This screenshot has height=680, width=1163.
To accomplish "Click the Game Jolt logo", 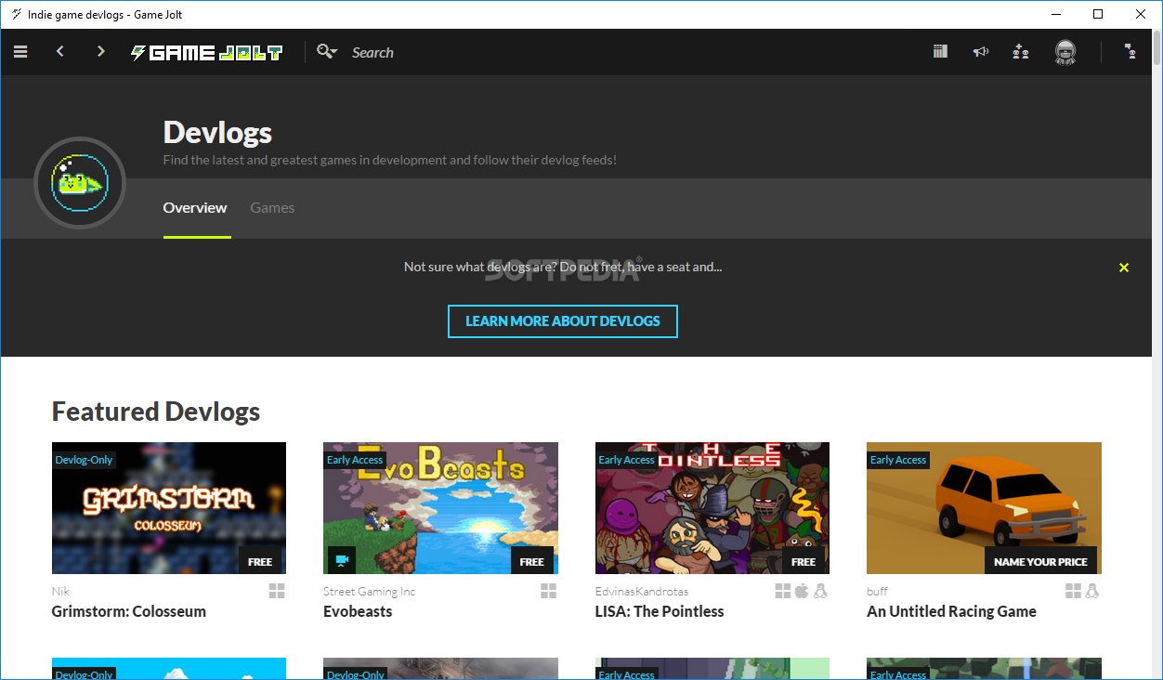I will tap(206, 53).
